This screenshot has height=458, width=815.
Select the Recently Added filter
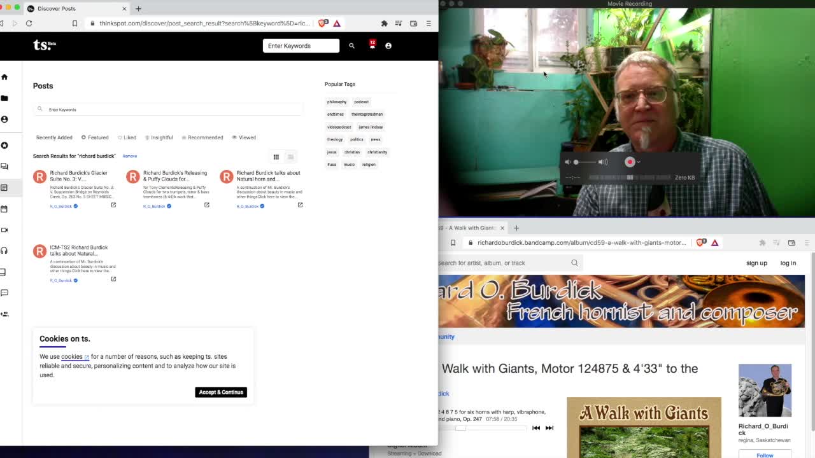tap(54, 137)
